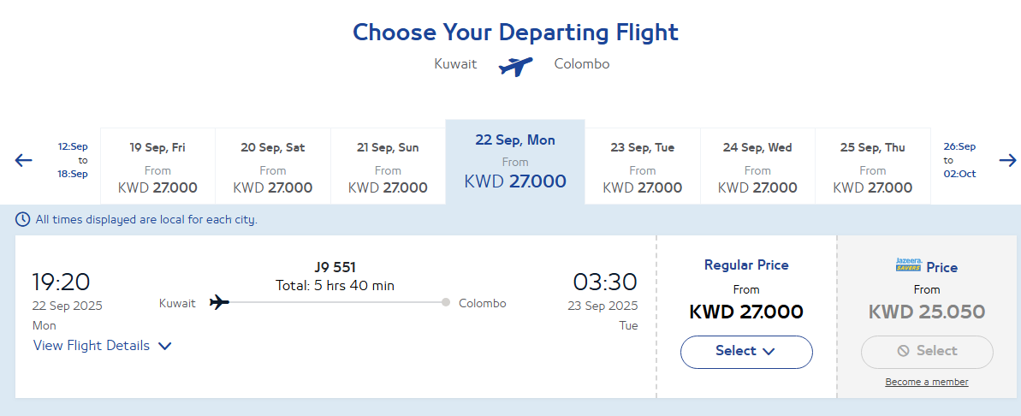Pick the 24 Sep, Wed date tab
The image size is (1021, 416).
pyautogui.click(x=757, y=167)
